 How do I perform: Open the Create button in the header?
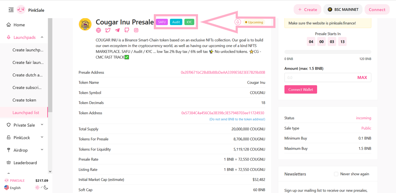click(307, 10)
